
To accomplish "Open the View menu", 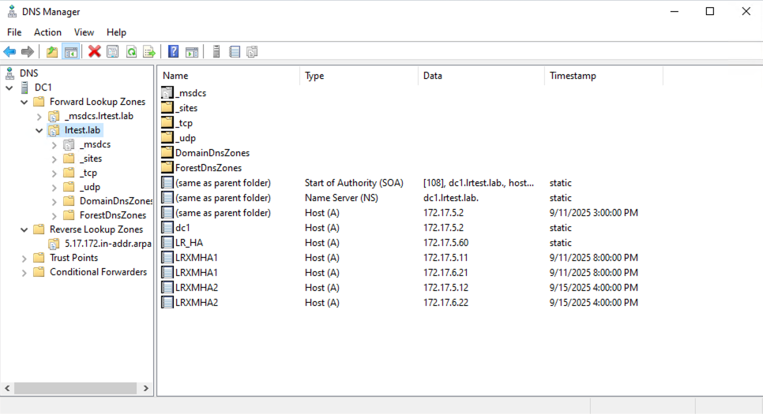I will tap(84, 32).
